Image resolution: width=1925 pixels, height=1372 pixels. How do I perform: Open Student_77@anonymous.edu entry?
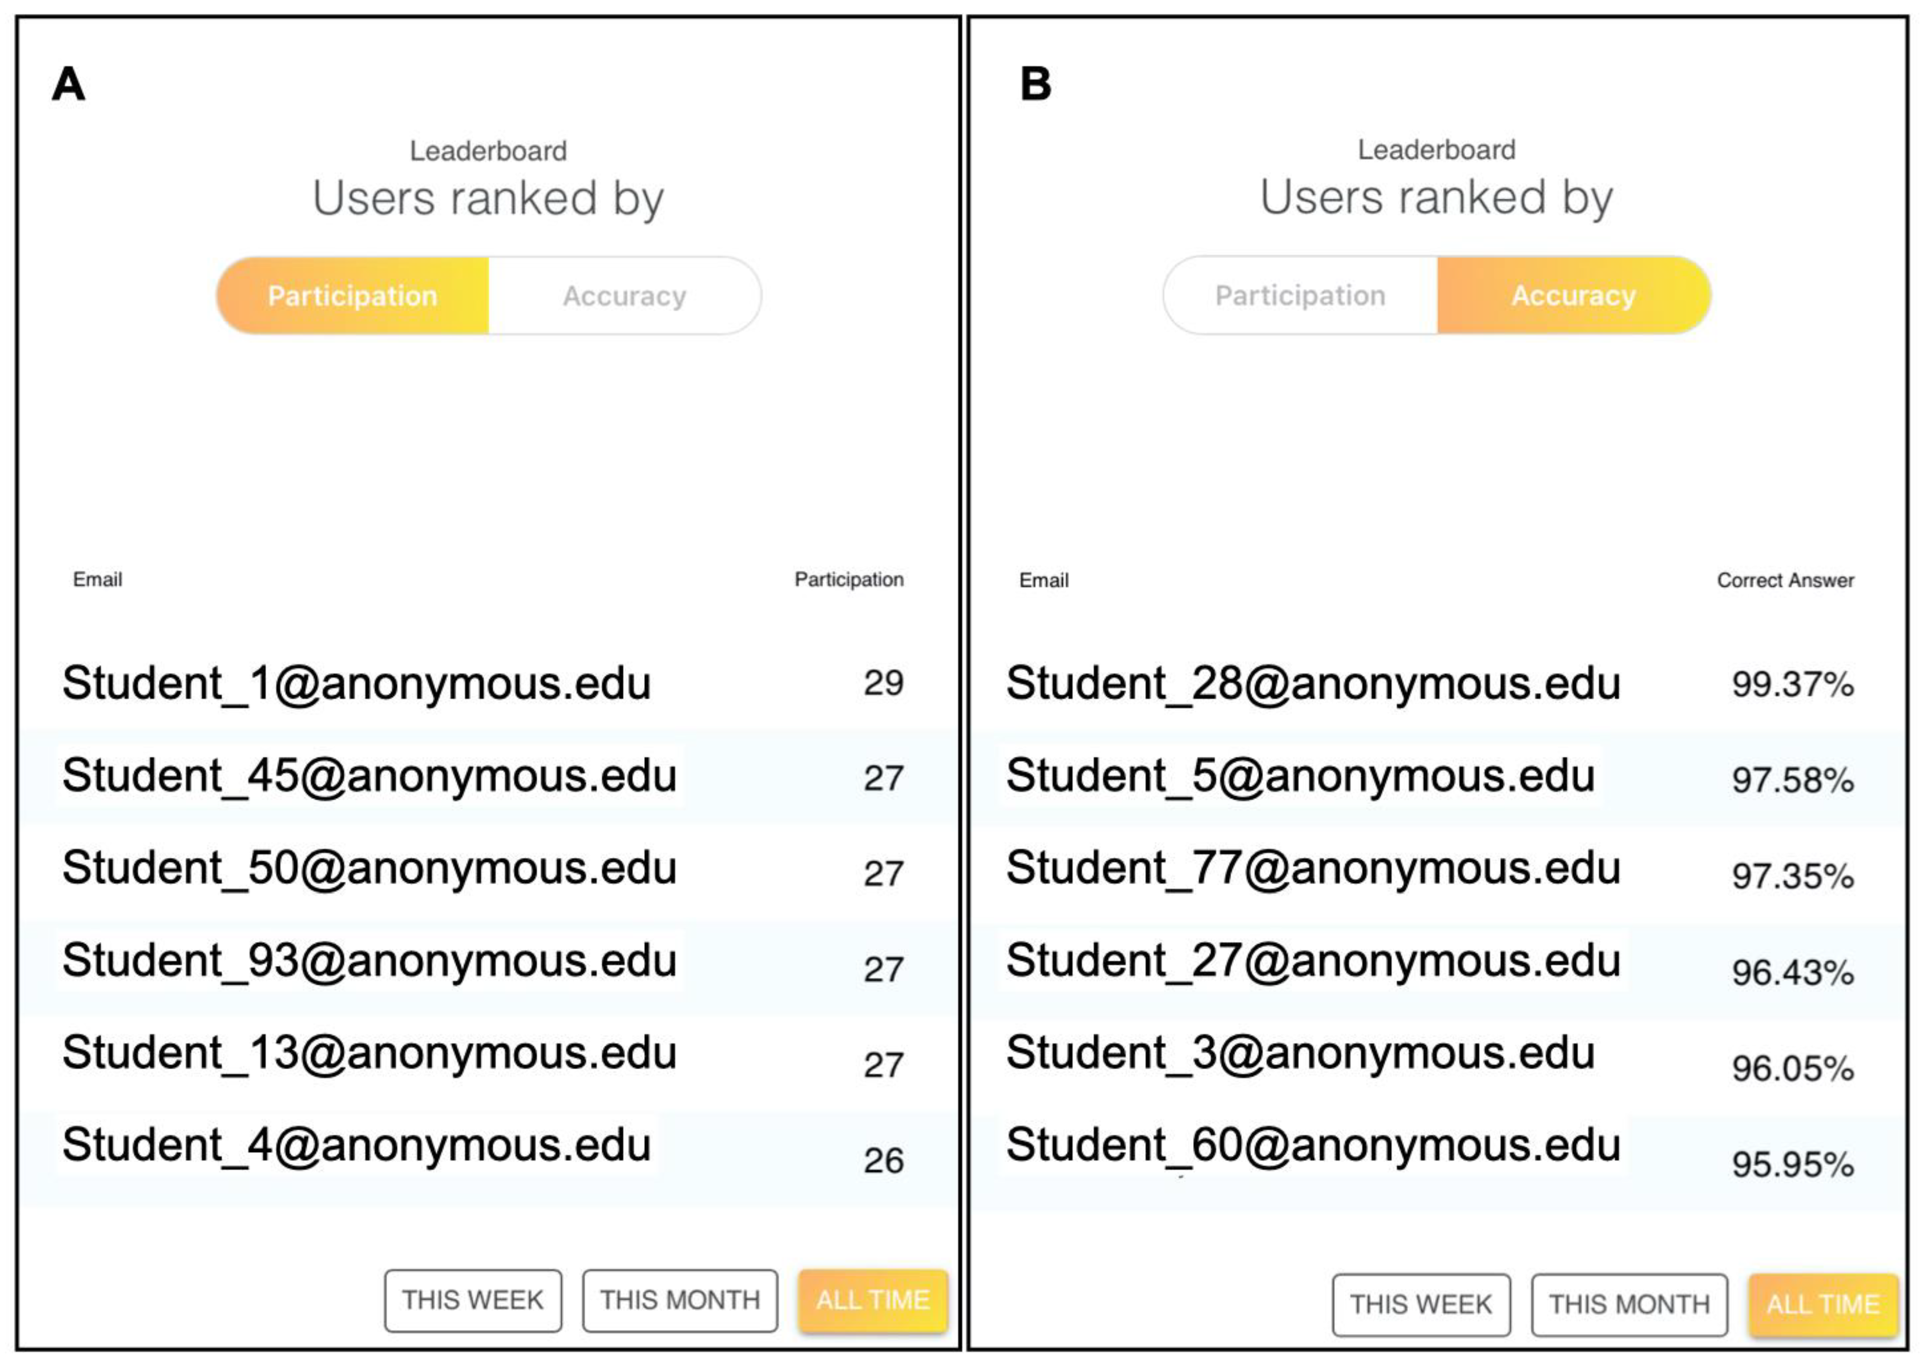pyautogui.click(x=1313, y=868)
